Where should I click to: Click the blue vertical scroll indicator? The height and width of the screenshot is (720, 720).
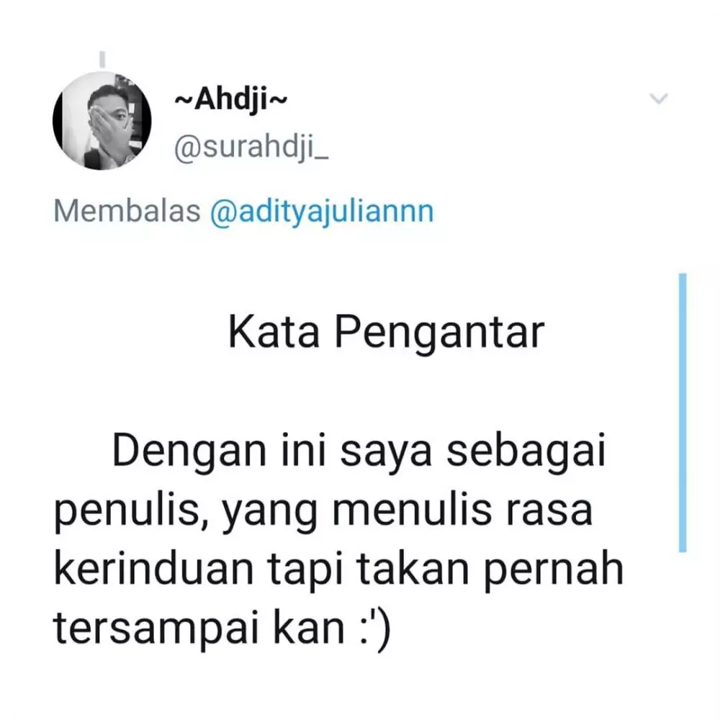[683, 413]
